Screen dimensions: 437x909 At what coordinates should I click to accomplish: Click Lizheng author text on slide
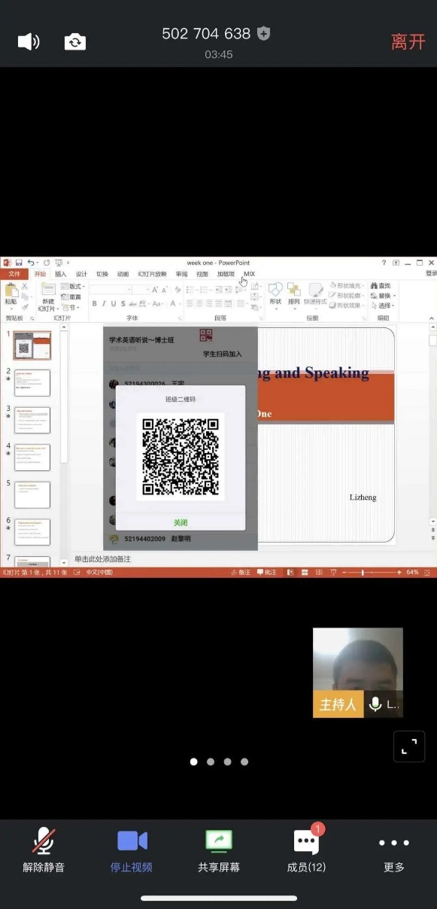[x=363, y=497]
